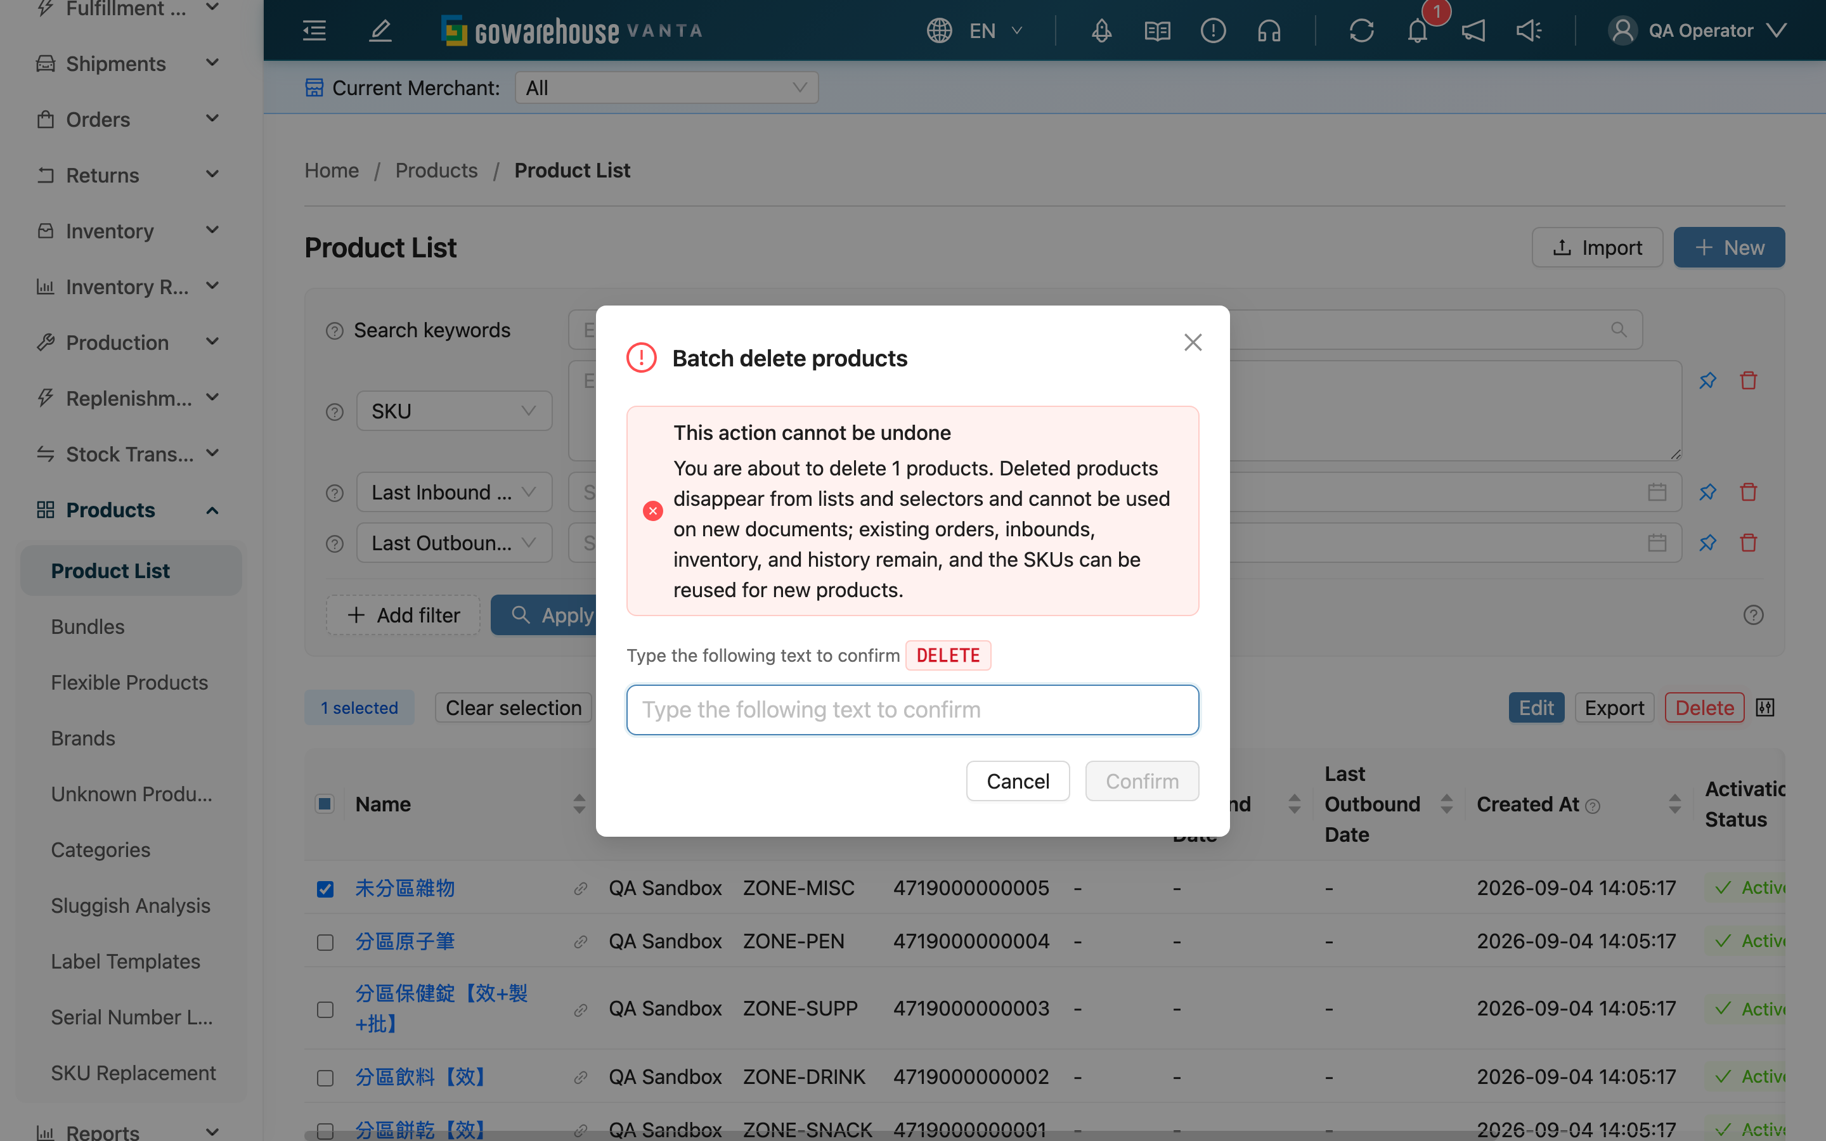The image size is (1826, 1141).
Task: Click the New product button
Action: tap(1728, 247)
